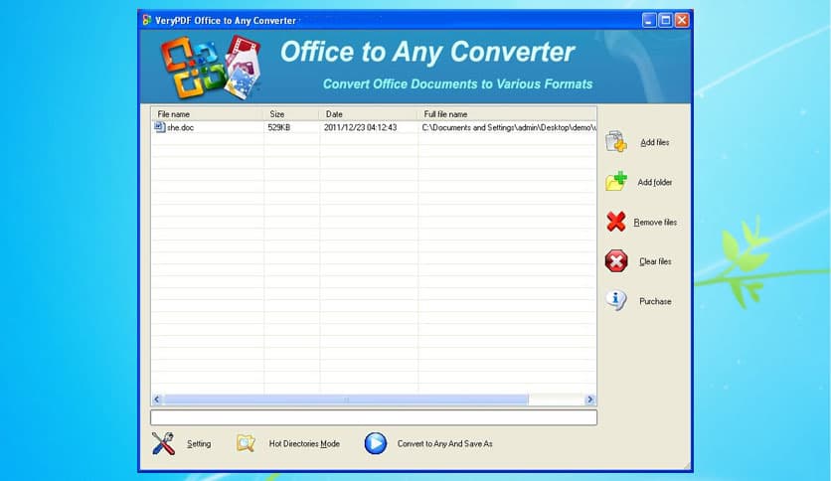Open Setting via the wrench and screwdriver icon
This screenshot has height=481, width=831.
pyautogui.click(x=163, y=443)
